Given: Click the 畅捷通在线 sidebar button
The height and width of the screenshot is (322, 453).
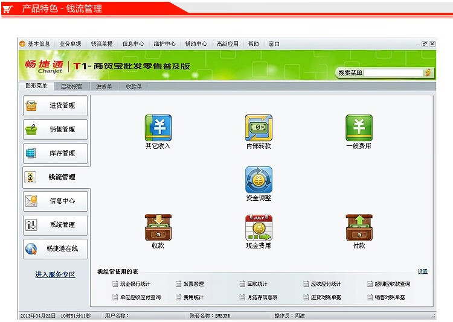Looking at the screenshot, I should [x=55, y=248].
